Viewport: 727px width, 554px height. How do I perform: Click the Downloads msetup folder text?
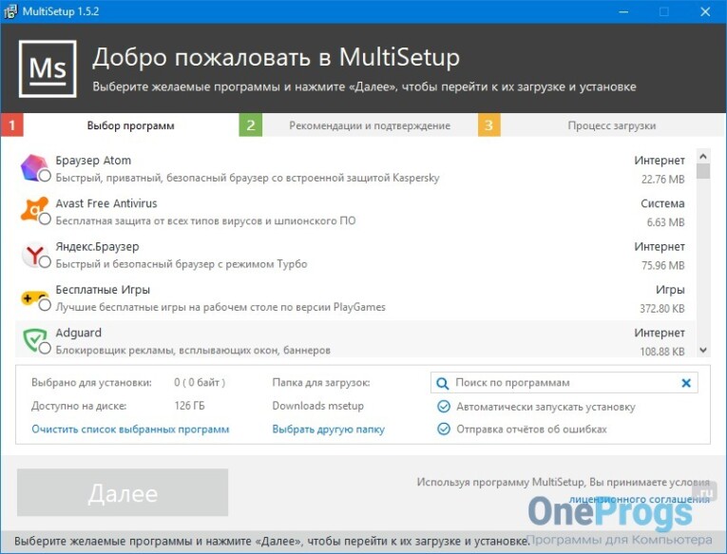point(317,406)
